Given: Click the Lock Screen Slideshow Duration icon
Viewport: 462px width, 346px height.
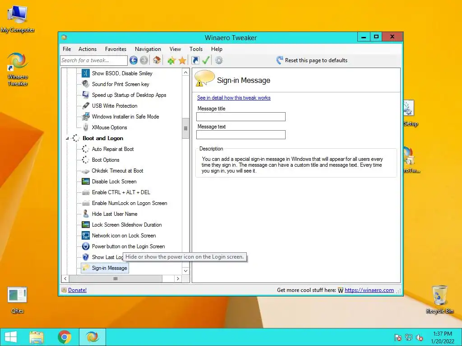Looking at the screenshot, I should point(85,225).
